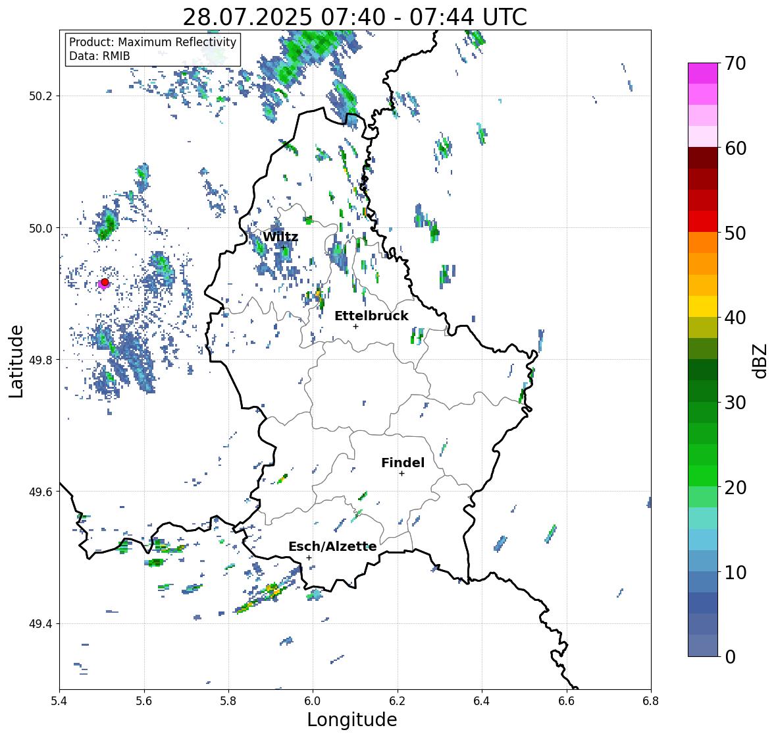Image resolution: width=776 pixels, height=736 pixels.
Task: Click the colorbar tick label '30'
Action: [x=735, y=403]
